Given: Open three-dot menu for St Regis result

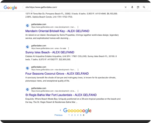Looking at the screenshot, I should click(78, 91).
